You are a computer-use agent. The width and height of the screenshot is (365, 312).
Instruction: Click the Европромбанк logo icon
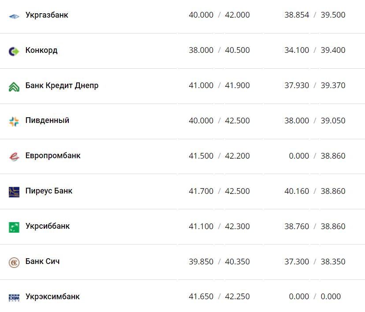coord(14,156)
